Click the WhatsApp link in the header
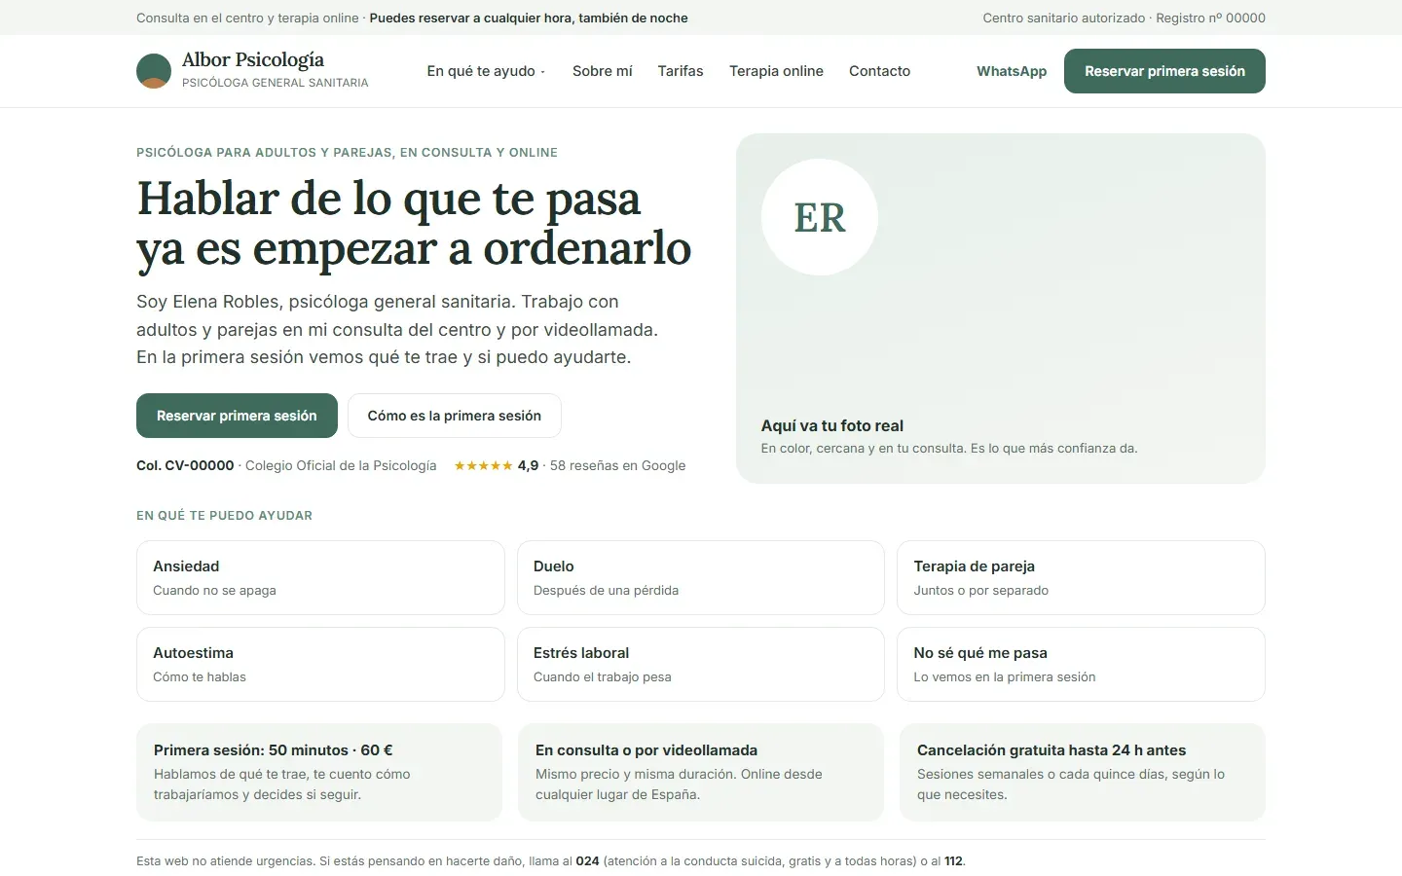The width and height of the screenshot is (1402, 876). pyautogui.click(x=1012, y=71)
